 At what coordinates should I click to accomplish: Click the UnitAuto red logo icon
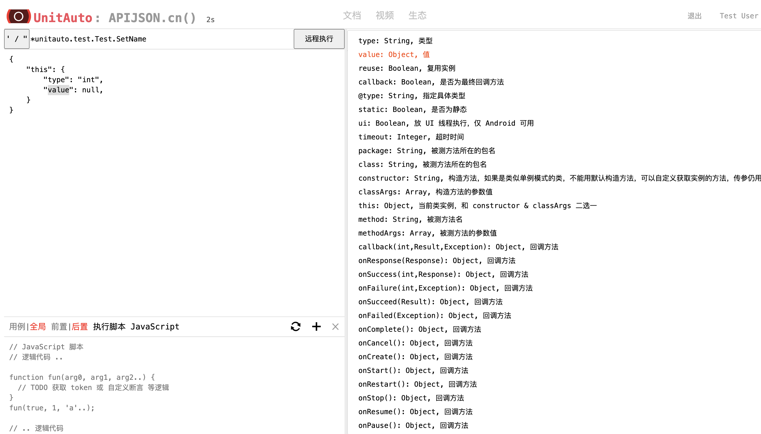19,16
